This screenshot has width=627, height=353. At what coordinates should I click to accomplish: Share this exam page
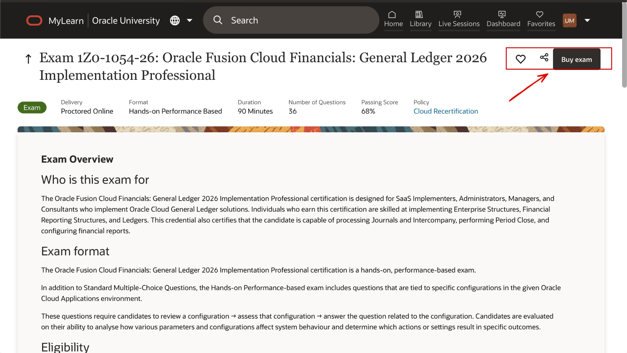pyautogui.click(x=544, y=58)
